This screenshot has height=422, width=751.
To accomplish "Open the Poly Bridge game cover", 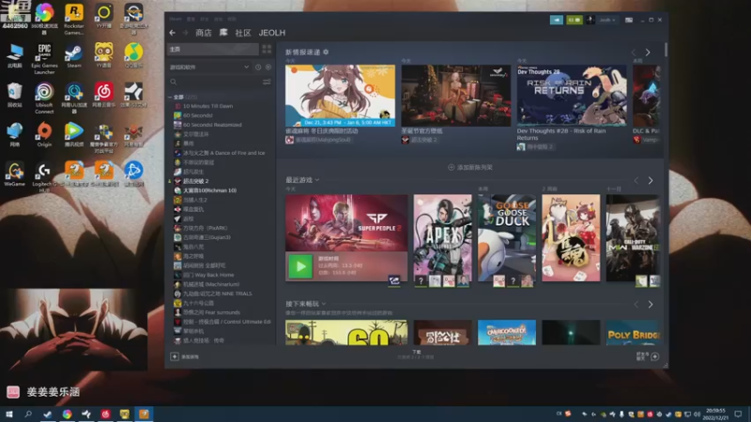I will pos(632,333).
